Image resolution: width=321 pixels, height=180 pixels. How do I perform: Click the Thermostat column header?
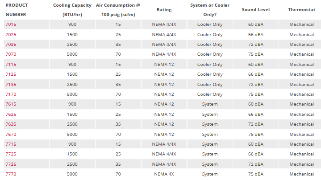301,9
